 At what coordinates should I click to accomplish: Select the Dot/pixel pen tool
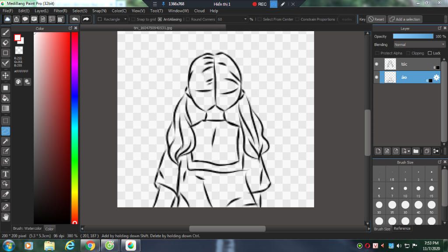click(x=5, y=63)
